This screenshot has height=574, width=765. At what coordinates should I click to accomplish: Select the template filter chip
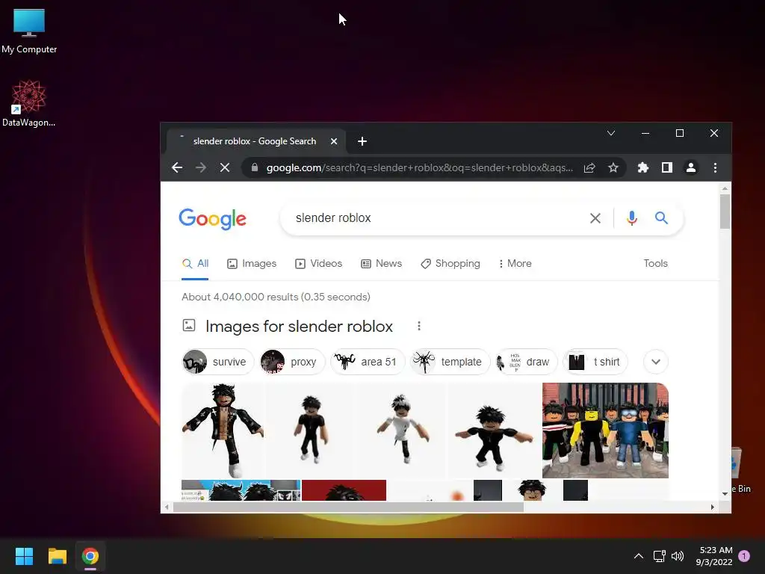(x=450, y=362)
